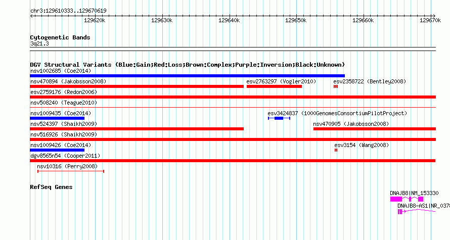Open the nsv470905 (Jakobsson2008) label
Image resolution: width=450 pixels, height=240 pixels.
pos(351,124)
